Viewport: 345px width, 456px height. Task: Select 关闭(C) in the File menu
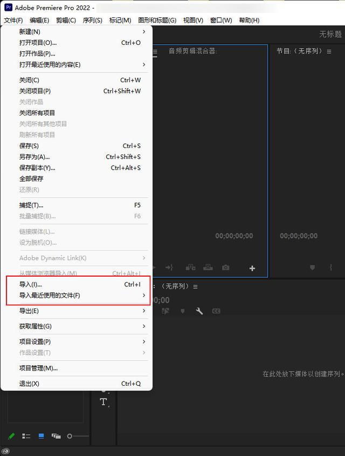[x=77, y=80]
